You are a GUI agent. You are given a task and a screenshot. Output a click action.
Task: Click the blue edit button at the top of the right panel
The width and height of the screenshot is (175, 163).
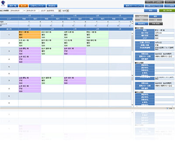[155, 16]
